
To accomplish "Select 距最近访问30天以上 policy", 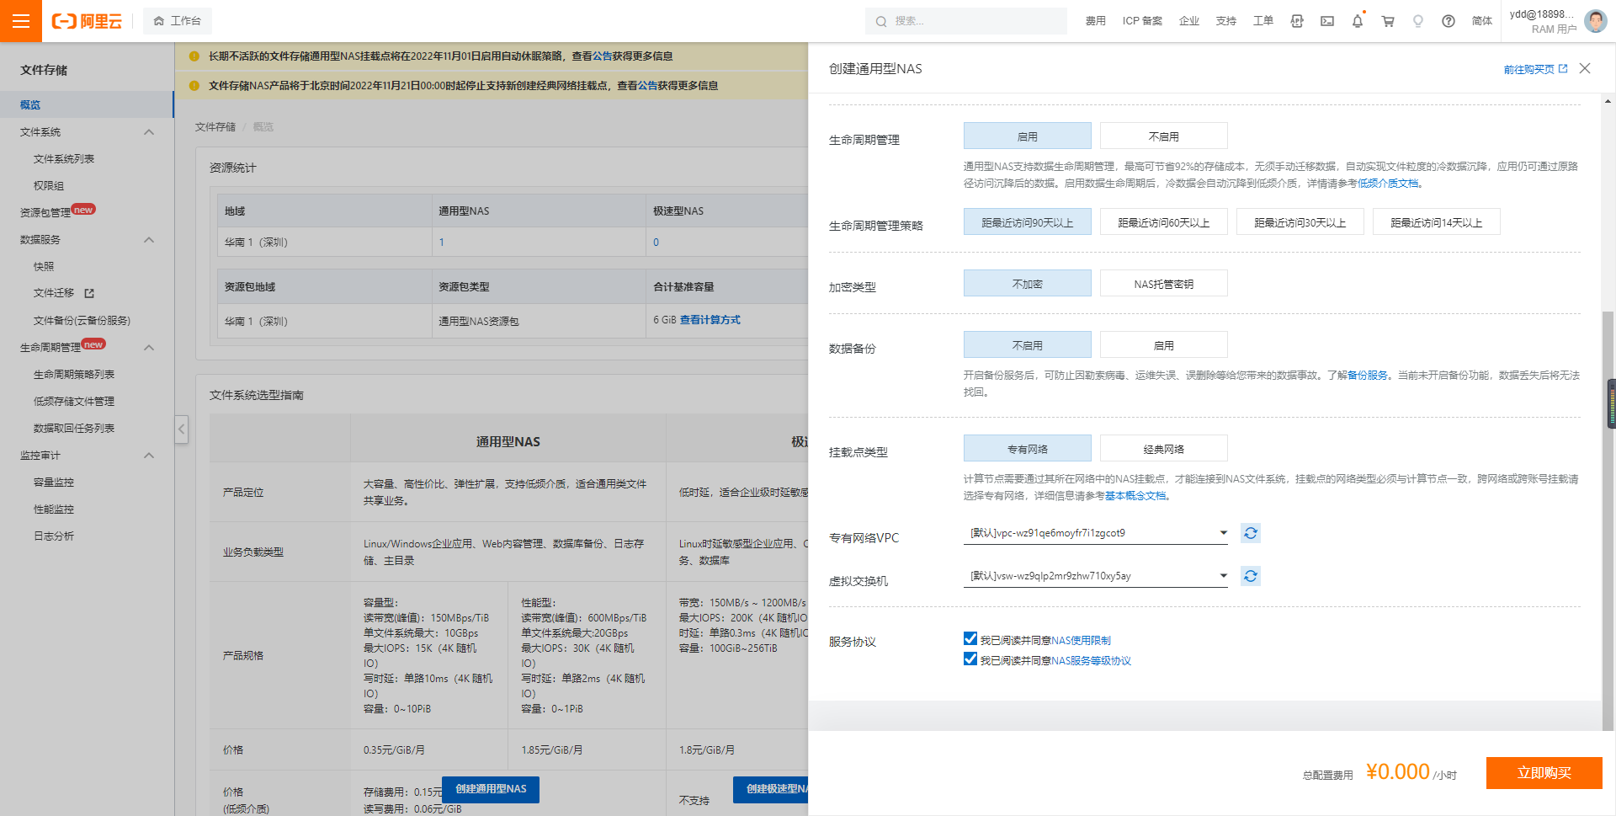I will (1300, 222).
